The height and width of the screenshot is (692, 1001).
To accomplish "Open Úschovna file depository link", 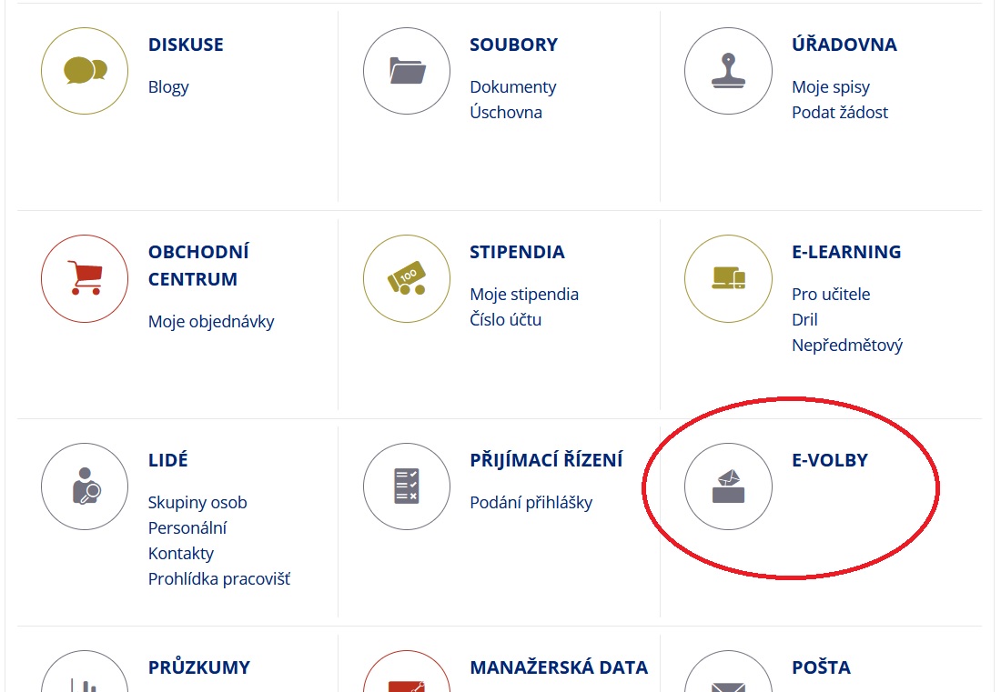I will (505, 113).
